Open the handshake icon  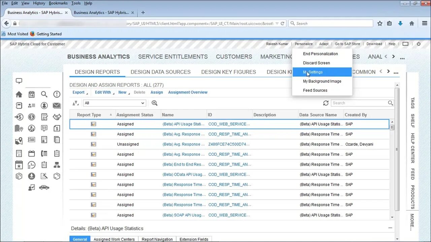click(57, 117)
